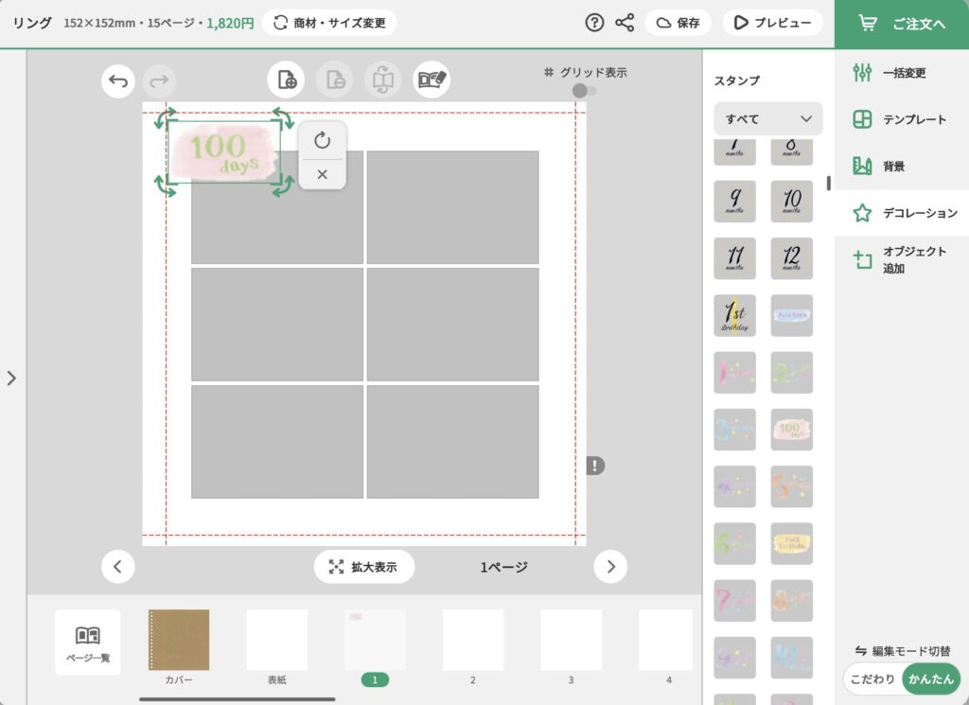This screenshot has height=705, width=969.
Task: Delete the 100 days stamp with ×
Action: tap(322, 174)
